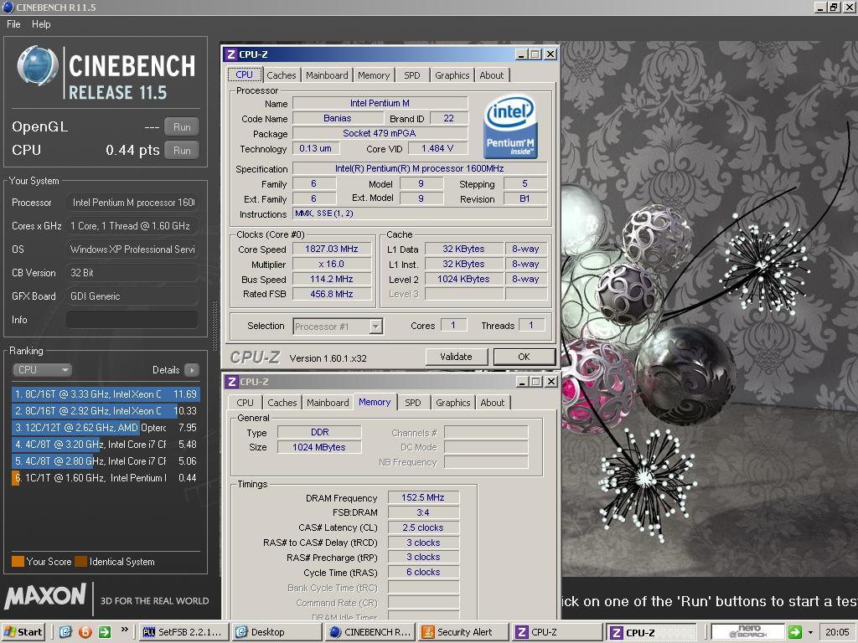Run the CPU benchmark
Image resolution: width=858 pixels, height=643 pixels.
point(182,151)
